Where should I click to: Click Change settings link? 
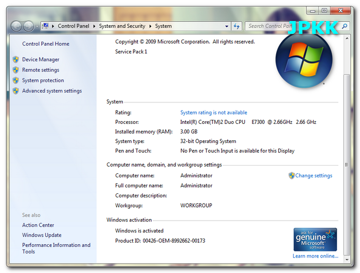click(314, 176)
